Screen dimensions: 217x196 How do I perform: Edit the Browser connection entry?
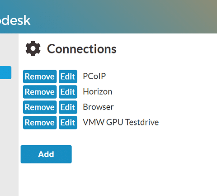pos(68,107)
